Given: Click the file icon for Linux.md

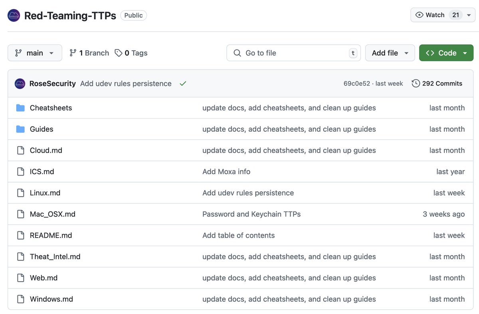Looking at the screenshot, I should tap(20, 193).
